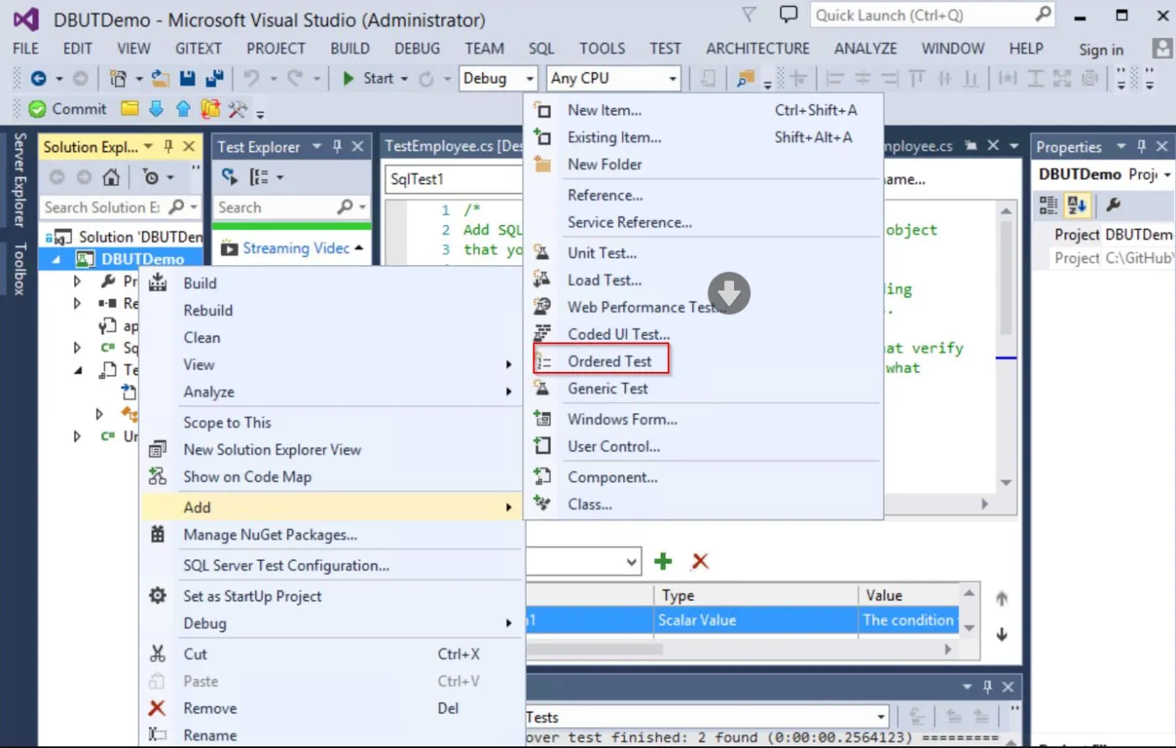The height and width of the screenshot is (748, 1176).
Task: Click Manage NuGet Packages... in context menu
Action: [270, 535]
